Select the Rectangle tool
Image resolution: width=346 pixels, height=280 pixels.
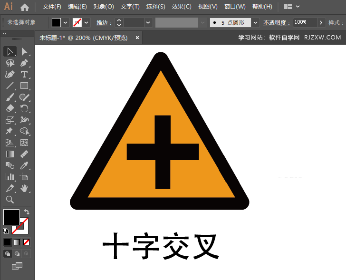[x=24, y=86]
